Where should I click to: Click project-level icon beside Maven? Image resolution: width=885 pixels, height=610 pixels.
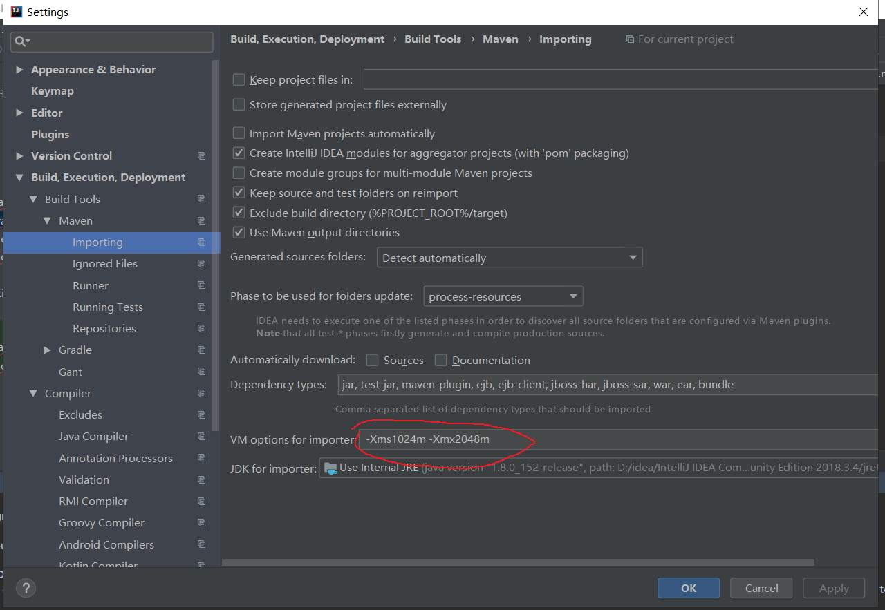click(201, 221)
